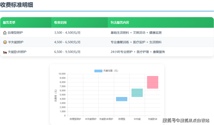
Task: Click the face icon beside 半失能照护
Action: coord(5,42)
